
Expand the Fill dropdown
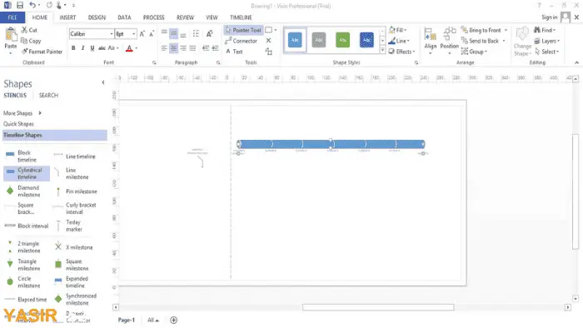pyautogui.click(x=398, y=30)
